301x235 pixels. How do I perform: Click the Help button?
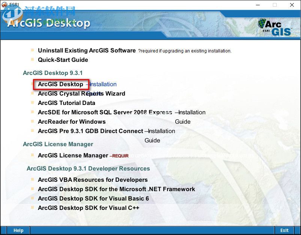pos(18,230)
